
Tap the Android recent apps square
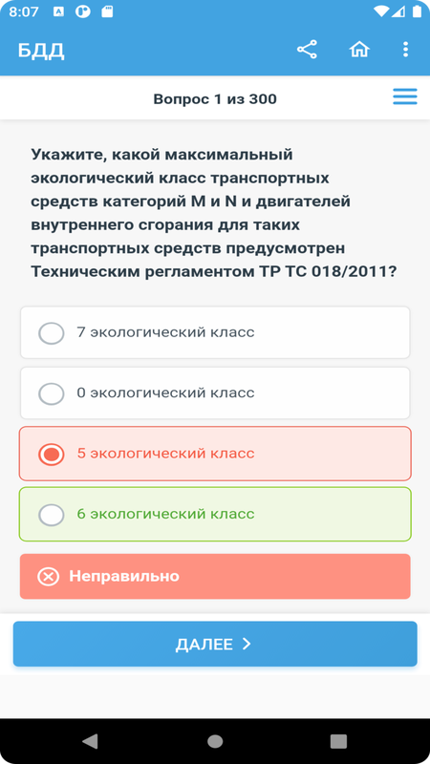pyautogui.click(x=338, y=741)
